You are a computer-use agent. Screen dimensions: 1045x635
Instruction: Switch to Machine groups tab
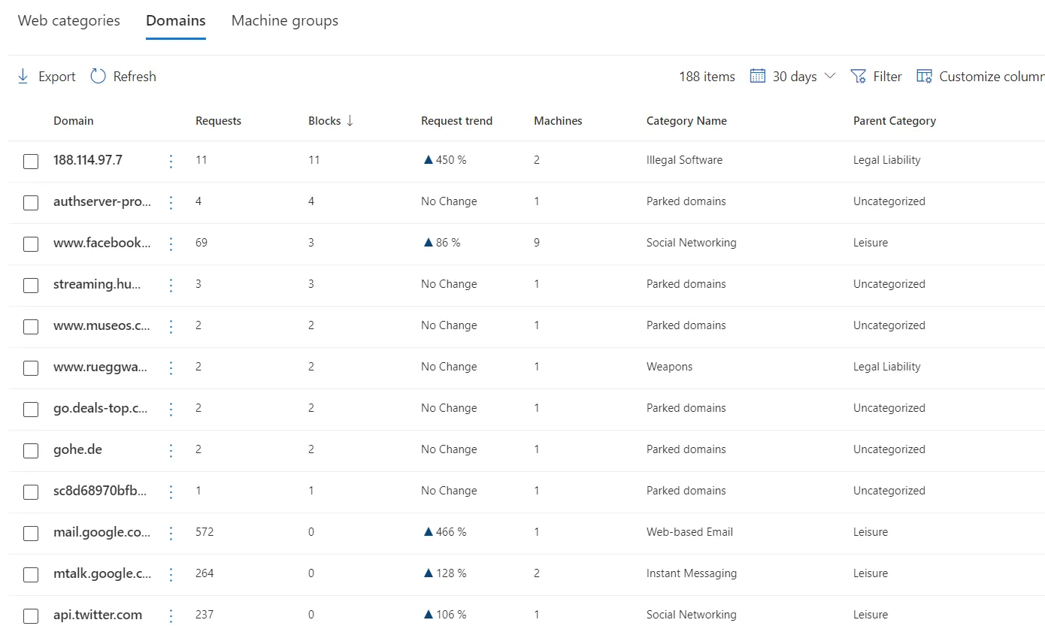click(285, 20)
